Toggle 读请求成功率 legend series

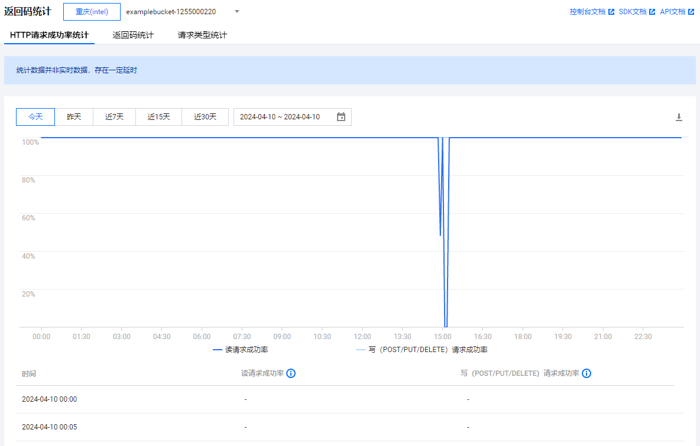point(241,350)
